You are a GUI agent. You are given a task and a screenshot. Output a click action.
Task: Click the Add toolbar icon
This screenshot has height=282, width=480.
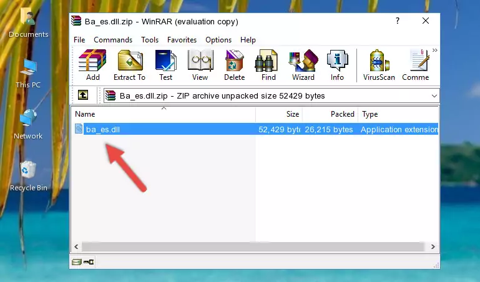coord(92,65)
